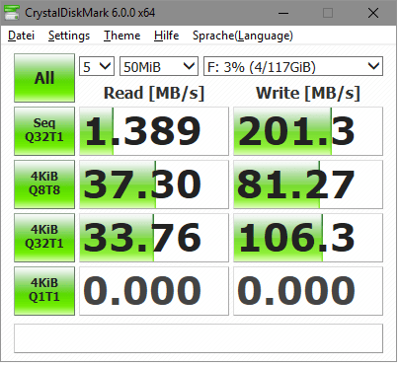The width and height of the screenshot is (400, 367).
Task: Click the Read [MB/s] column header
Action: click(x=154, y=93)
